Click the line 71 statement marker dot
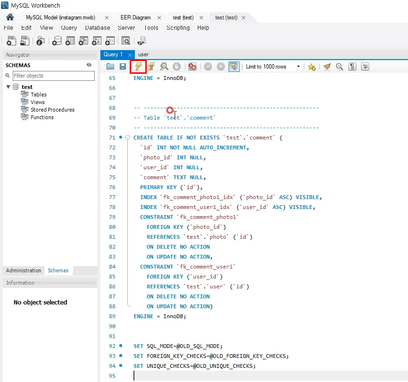Screen dimensions: 408x382 121,137
